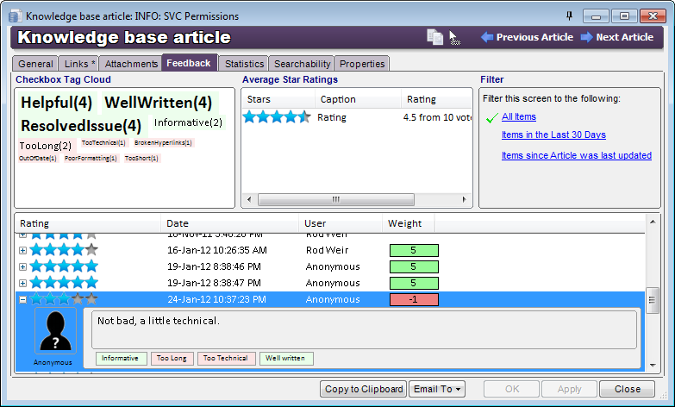Sort by the Date column header

[x=230, y=223]
